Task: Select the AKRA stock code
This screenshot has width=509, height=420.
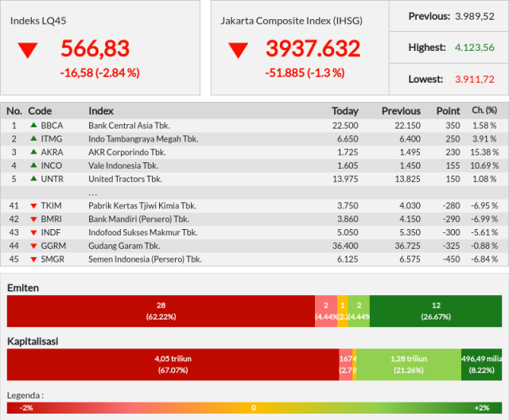Action: pyautogui.click(x=52, y=152)
